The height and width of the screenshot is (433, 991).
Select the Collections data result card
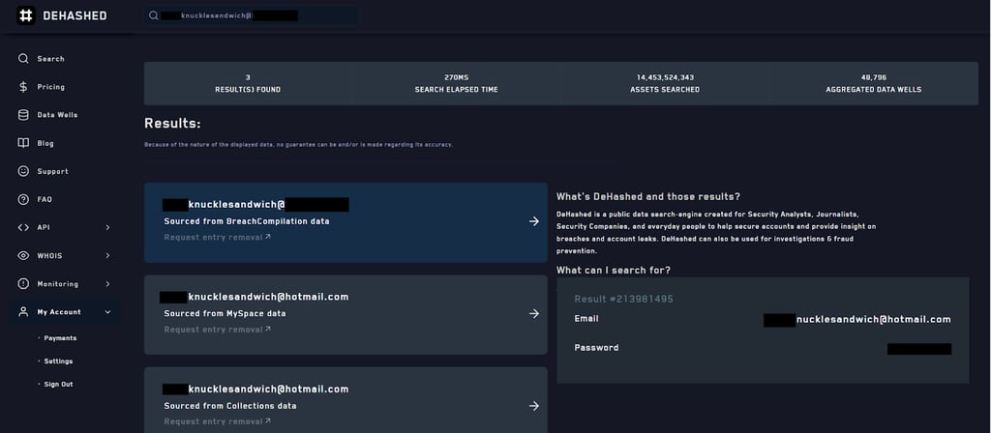[x=345, y=400]
